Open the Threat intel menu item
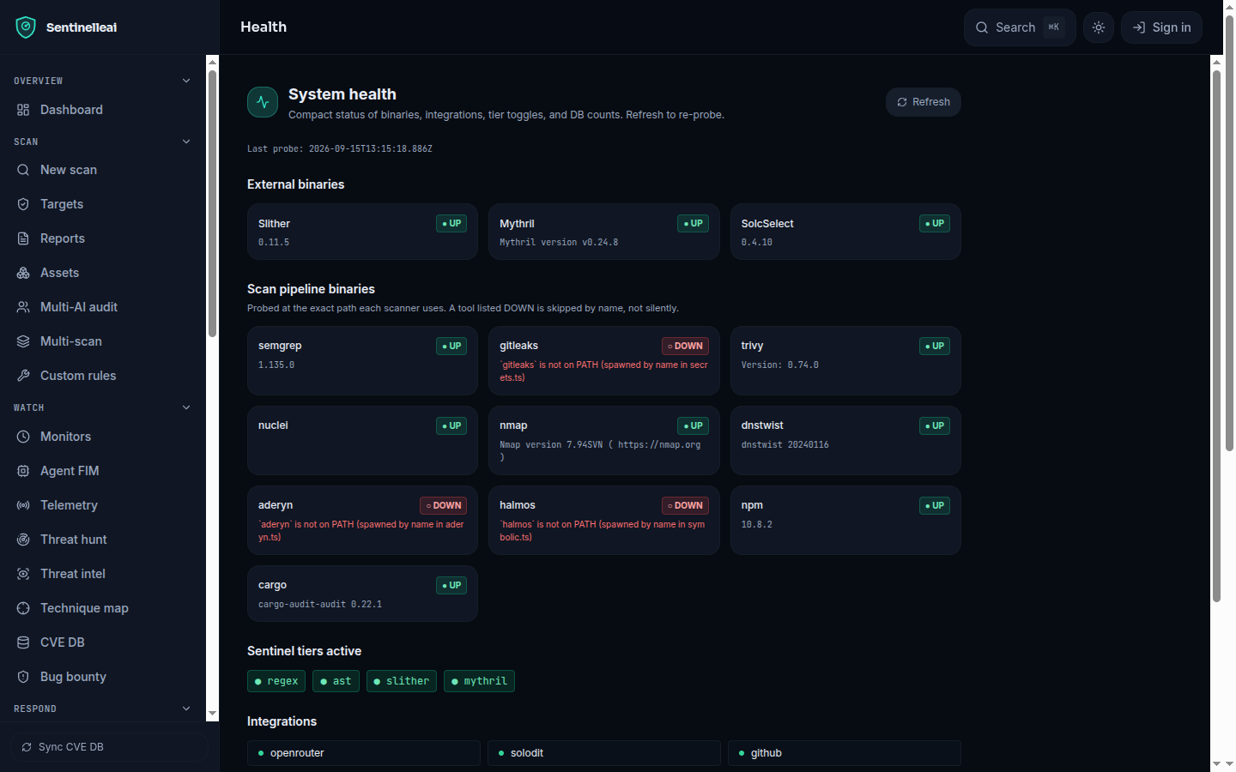Image resolution: width=1236 pixels, height=772 pixels. point(103,574)
